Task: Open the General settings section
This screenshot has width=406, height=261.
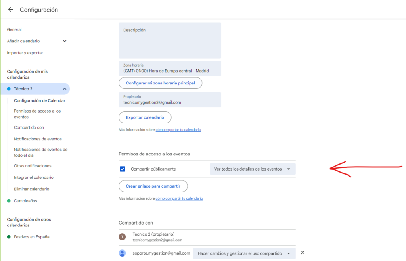Action: pos(14,29)
